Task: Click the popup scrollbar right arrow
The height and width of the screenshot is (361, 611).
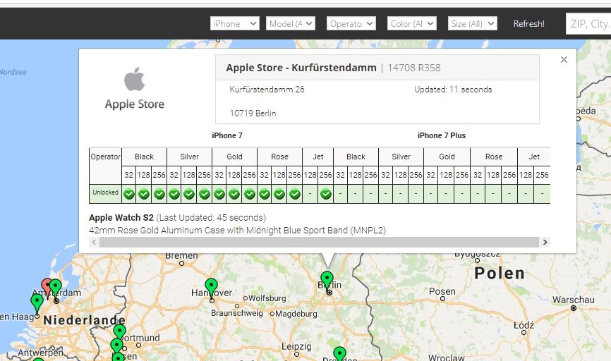Action: point(545,243)
